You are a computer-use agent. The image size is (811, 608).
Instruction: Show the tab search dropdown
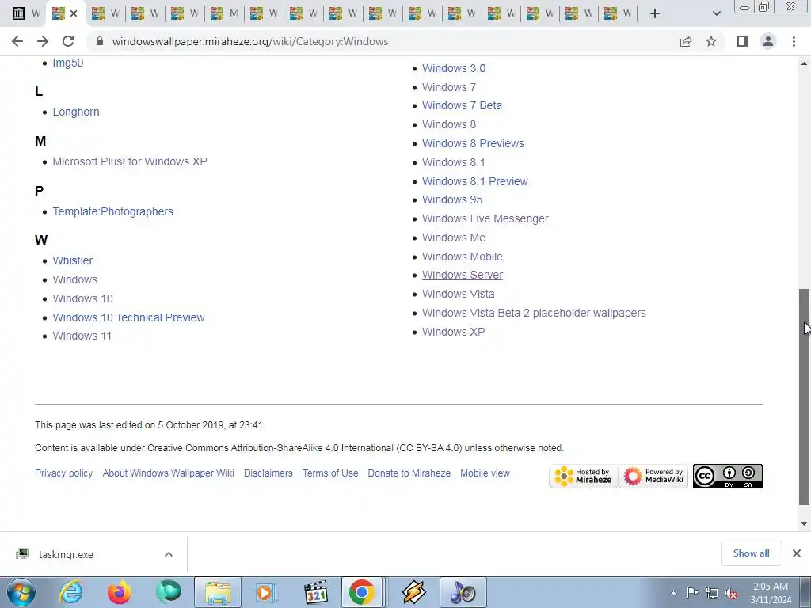coord(716,13)
